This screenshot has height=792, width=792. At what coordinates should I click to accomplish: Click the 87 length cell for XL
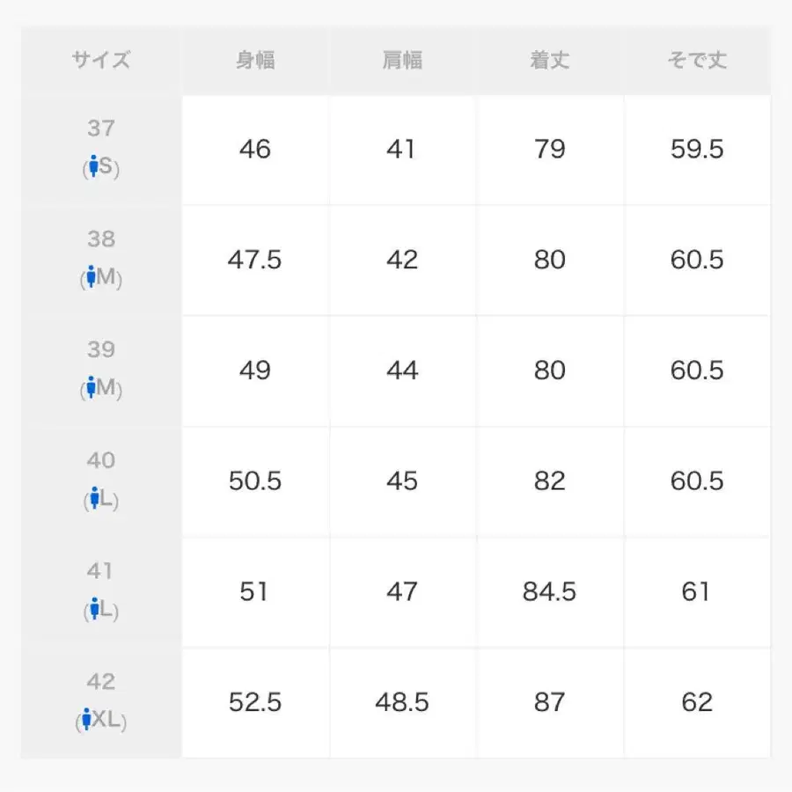[x=549, y=702]
